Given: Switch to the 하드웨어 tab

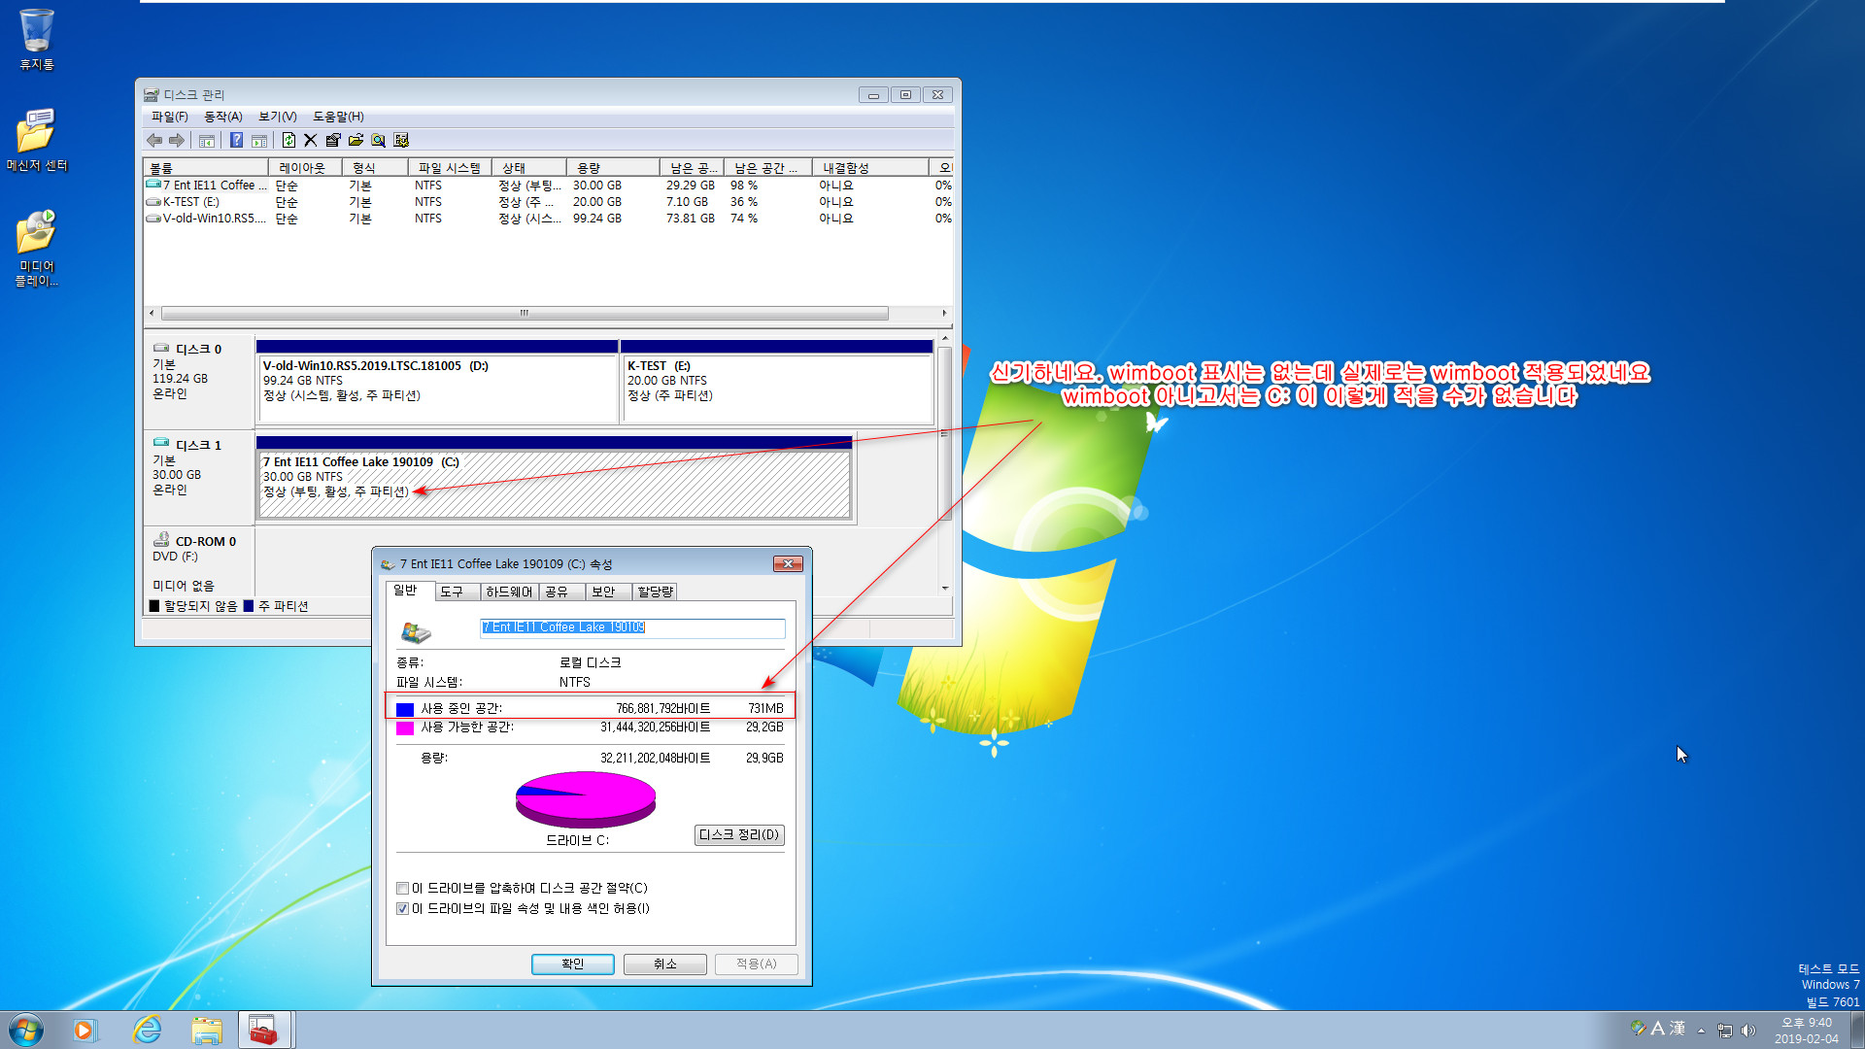Looking at the screenshot, I should [x=509, y=592].
